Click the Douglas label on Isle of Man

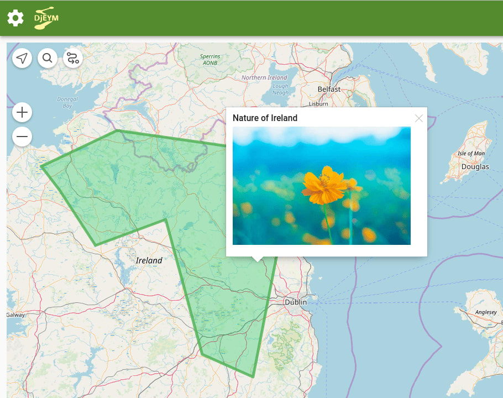pos(474,166)
